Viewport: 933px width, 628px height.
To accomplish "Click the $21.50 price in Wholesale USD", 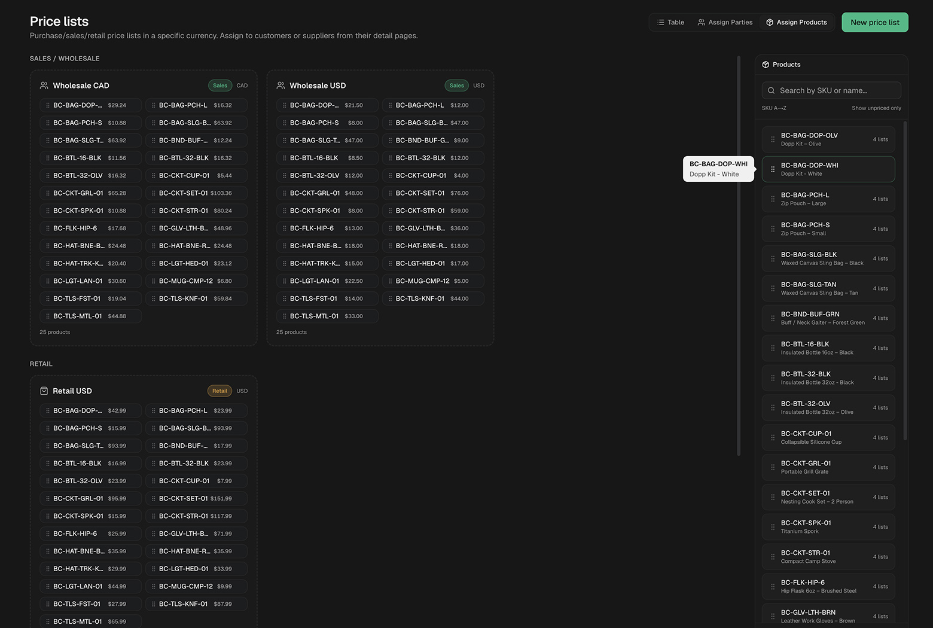I will 353,105.
